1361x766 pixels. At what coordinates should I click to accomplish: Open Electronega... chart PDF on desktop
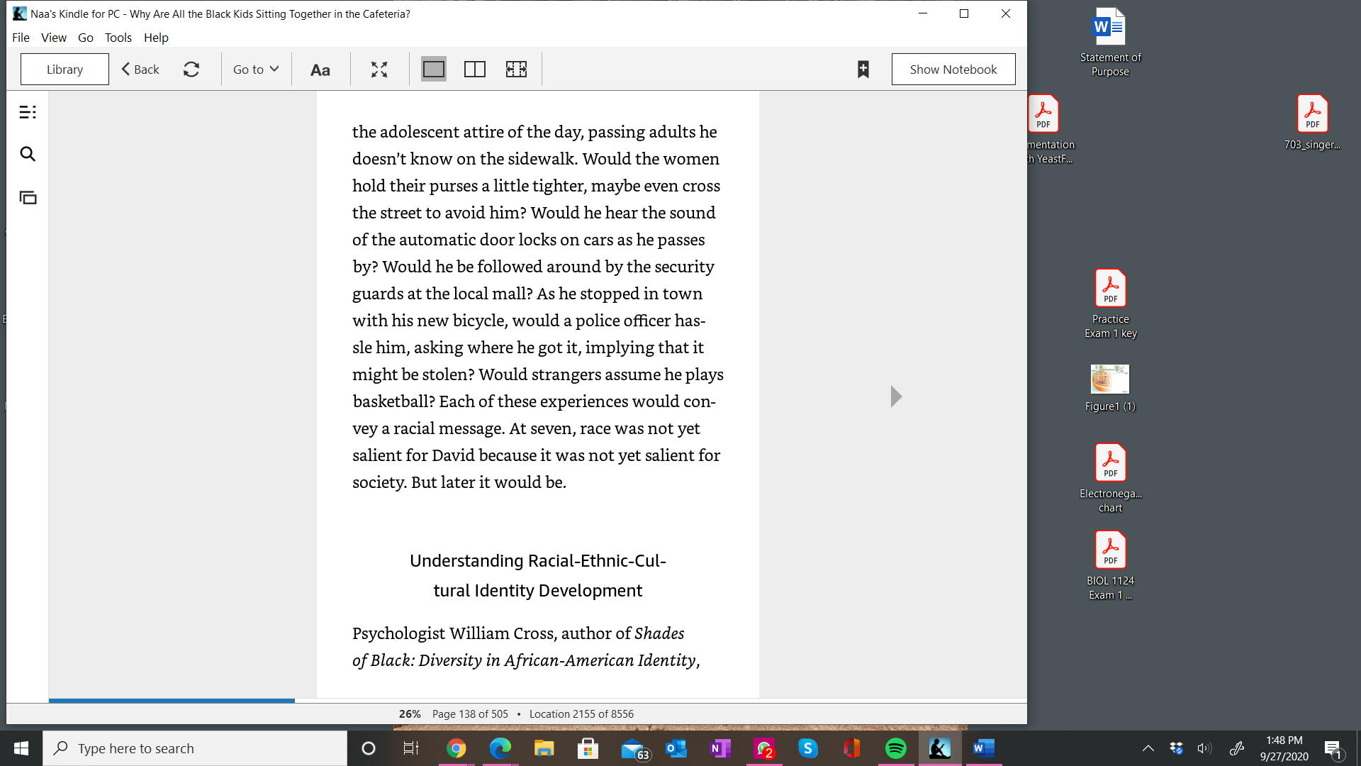pos(1110,478)
